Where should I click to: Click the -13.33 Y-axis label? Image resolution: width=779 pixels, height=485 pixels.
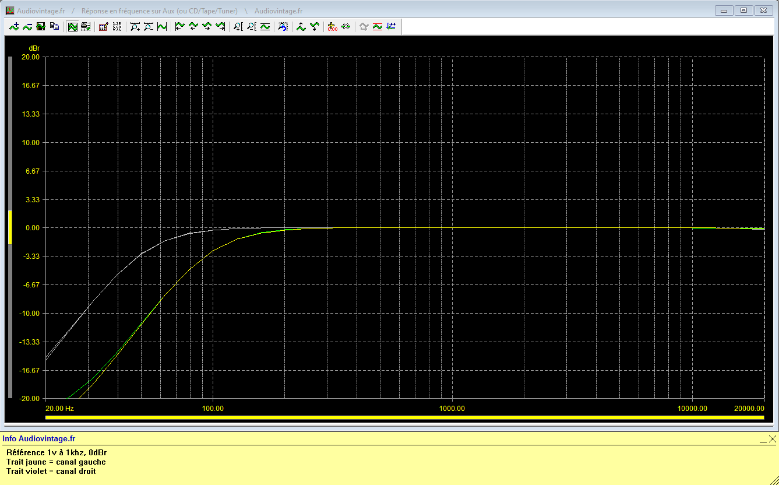(x=29, y=342)
